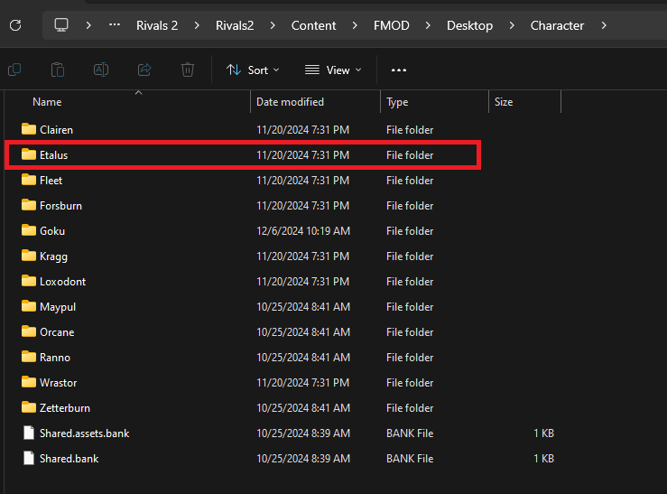Image resolution: width=667 pixels, height=494 pixels.
Task: Click the Shared.assets.bank file name
Action: (x=84, y=433)
